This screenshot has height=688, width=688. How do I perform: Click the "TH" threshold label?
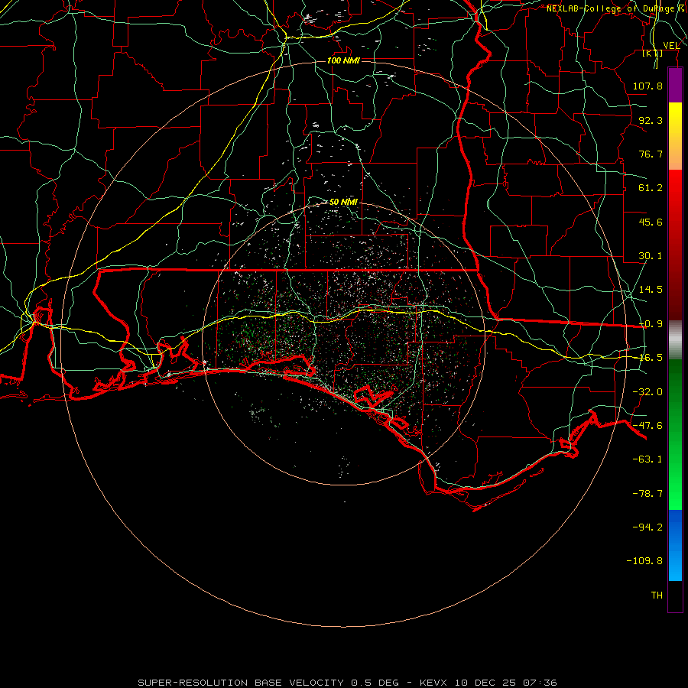[657, 596]
